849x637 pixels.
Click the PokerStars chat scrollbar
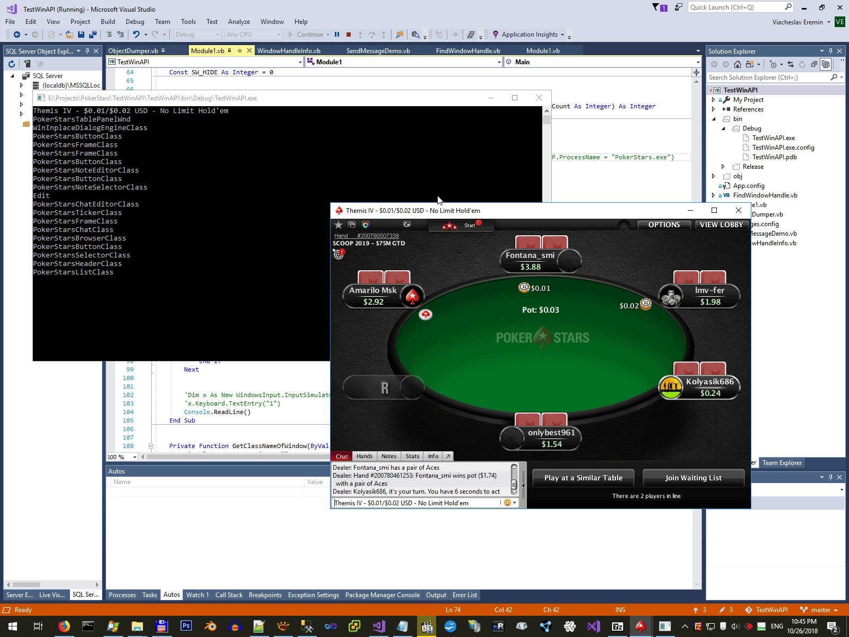(x=514, y=479)
